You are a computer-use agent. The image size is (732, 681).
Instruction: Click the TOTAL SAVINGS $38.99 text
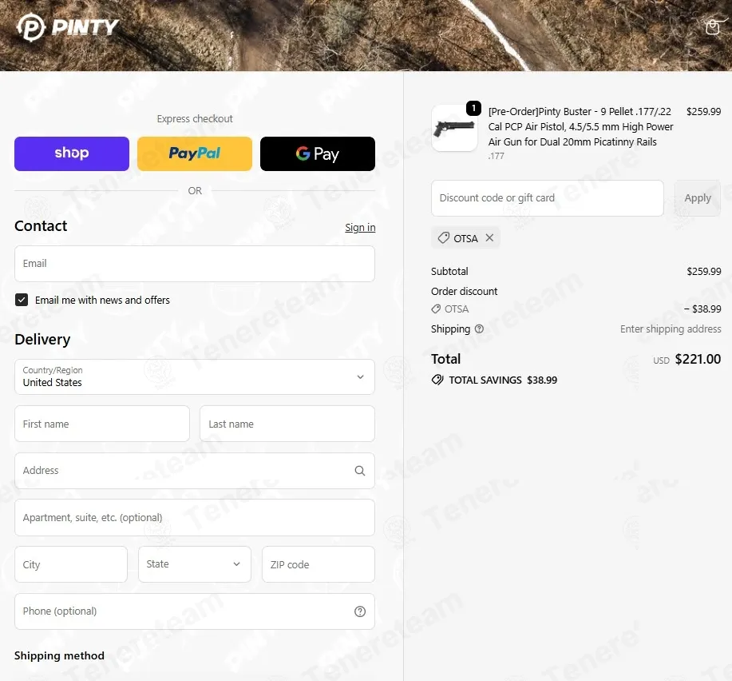[x=503, y=380]
